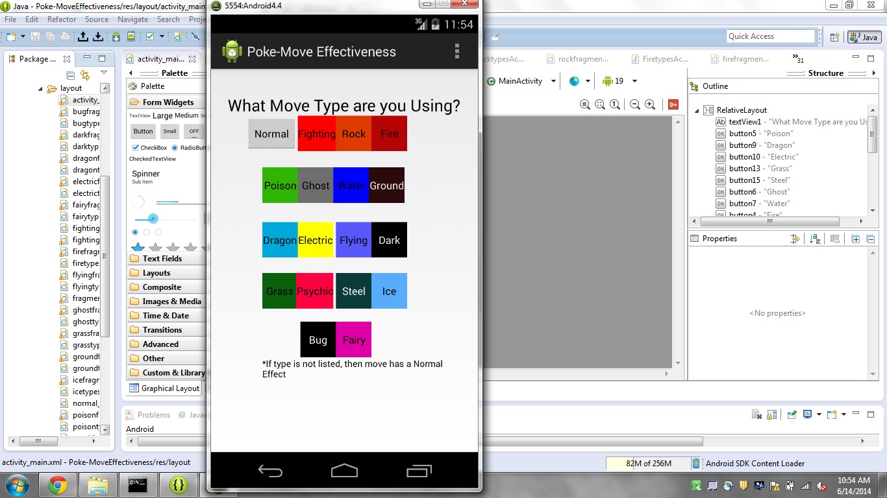Viewport: 887px width, 498px height.
Task: Click the Zoom to fit layout icon
Action: coord(599,104)
